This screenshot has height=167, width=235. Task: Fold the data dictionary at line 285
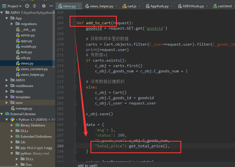pyautogui.click(x=75, y=124)
